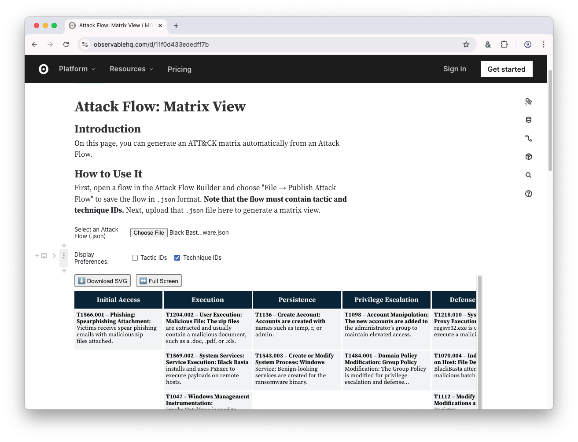Bookmark this page with the star icon

pos(466,44)
